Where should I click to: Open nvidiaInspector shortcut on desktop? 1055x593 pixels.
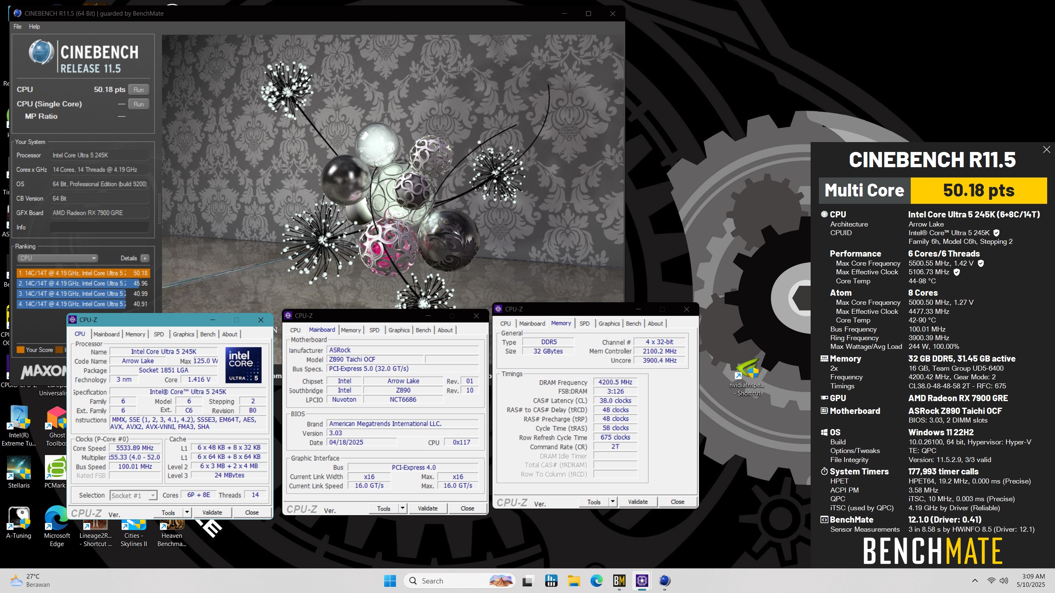(747, 377)
